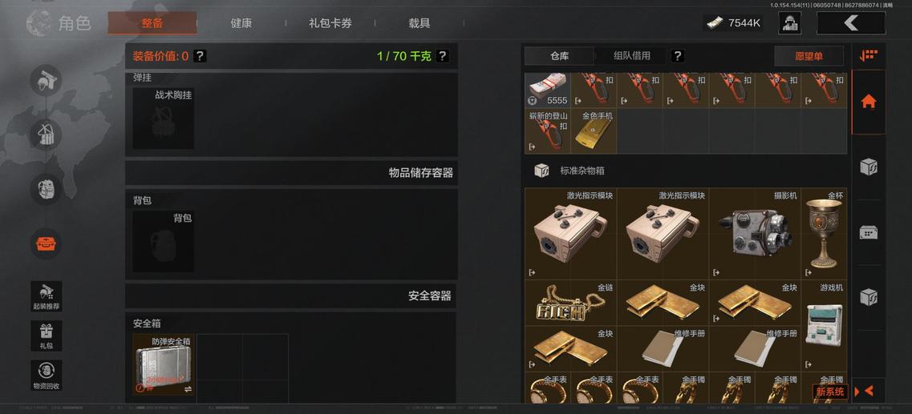Click the help icon next to 装备价值
912x414 pixels.
click(x=200, y=56)
